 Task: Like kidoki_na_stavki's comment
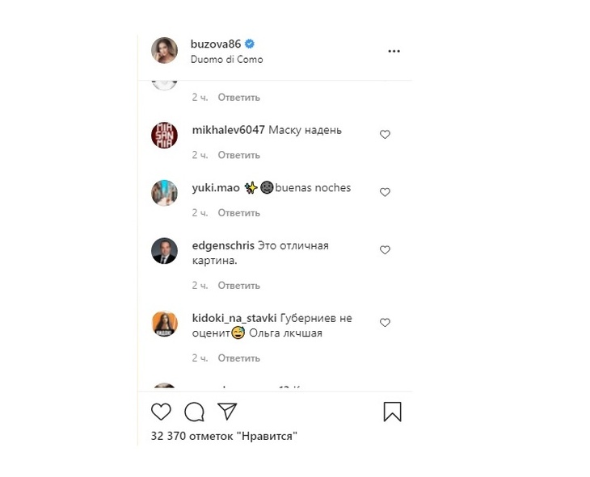point(385,323)
